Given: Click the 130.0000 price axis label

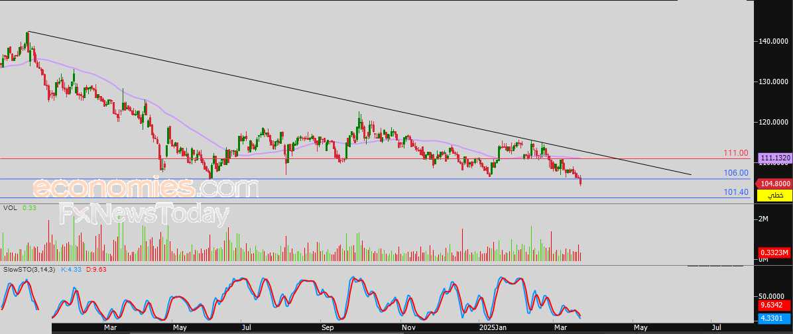Looking at the screenshot, I should click(774, 82).
